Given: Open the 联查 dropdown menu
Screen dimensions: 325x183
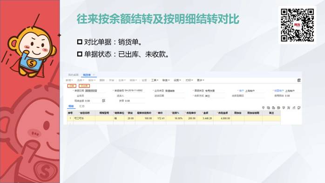Looking at the screenshot, I should click(x=166, y=80).
